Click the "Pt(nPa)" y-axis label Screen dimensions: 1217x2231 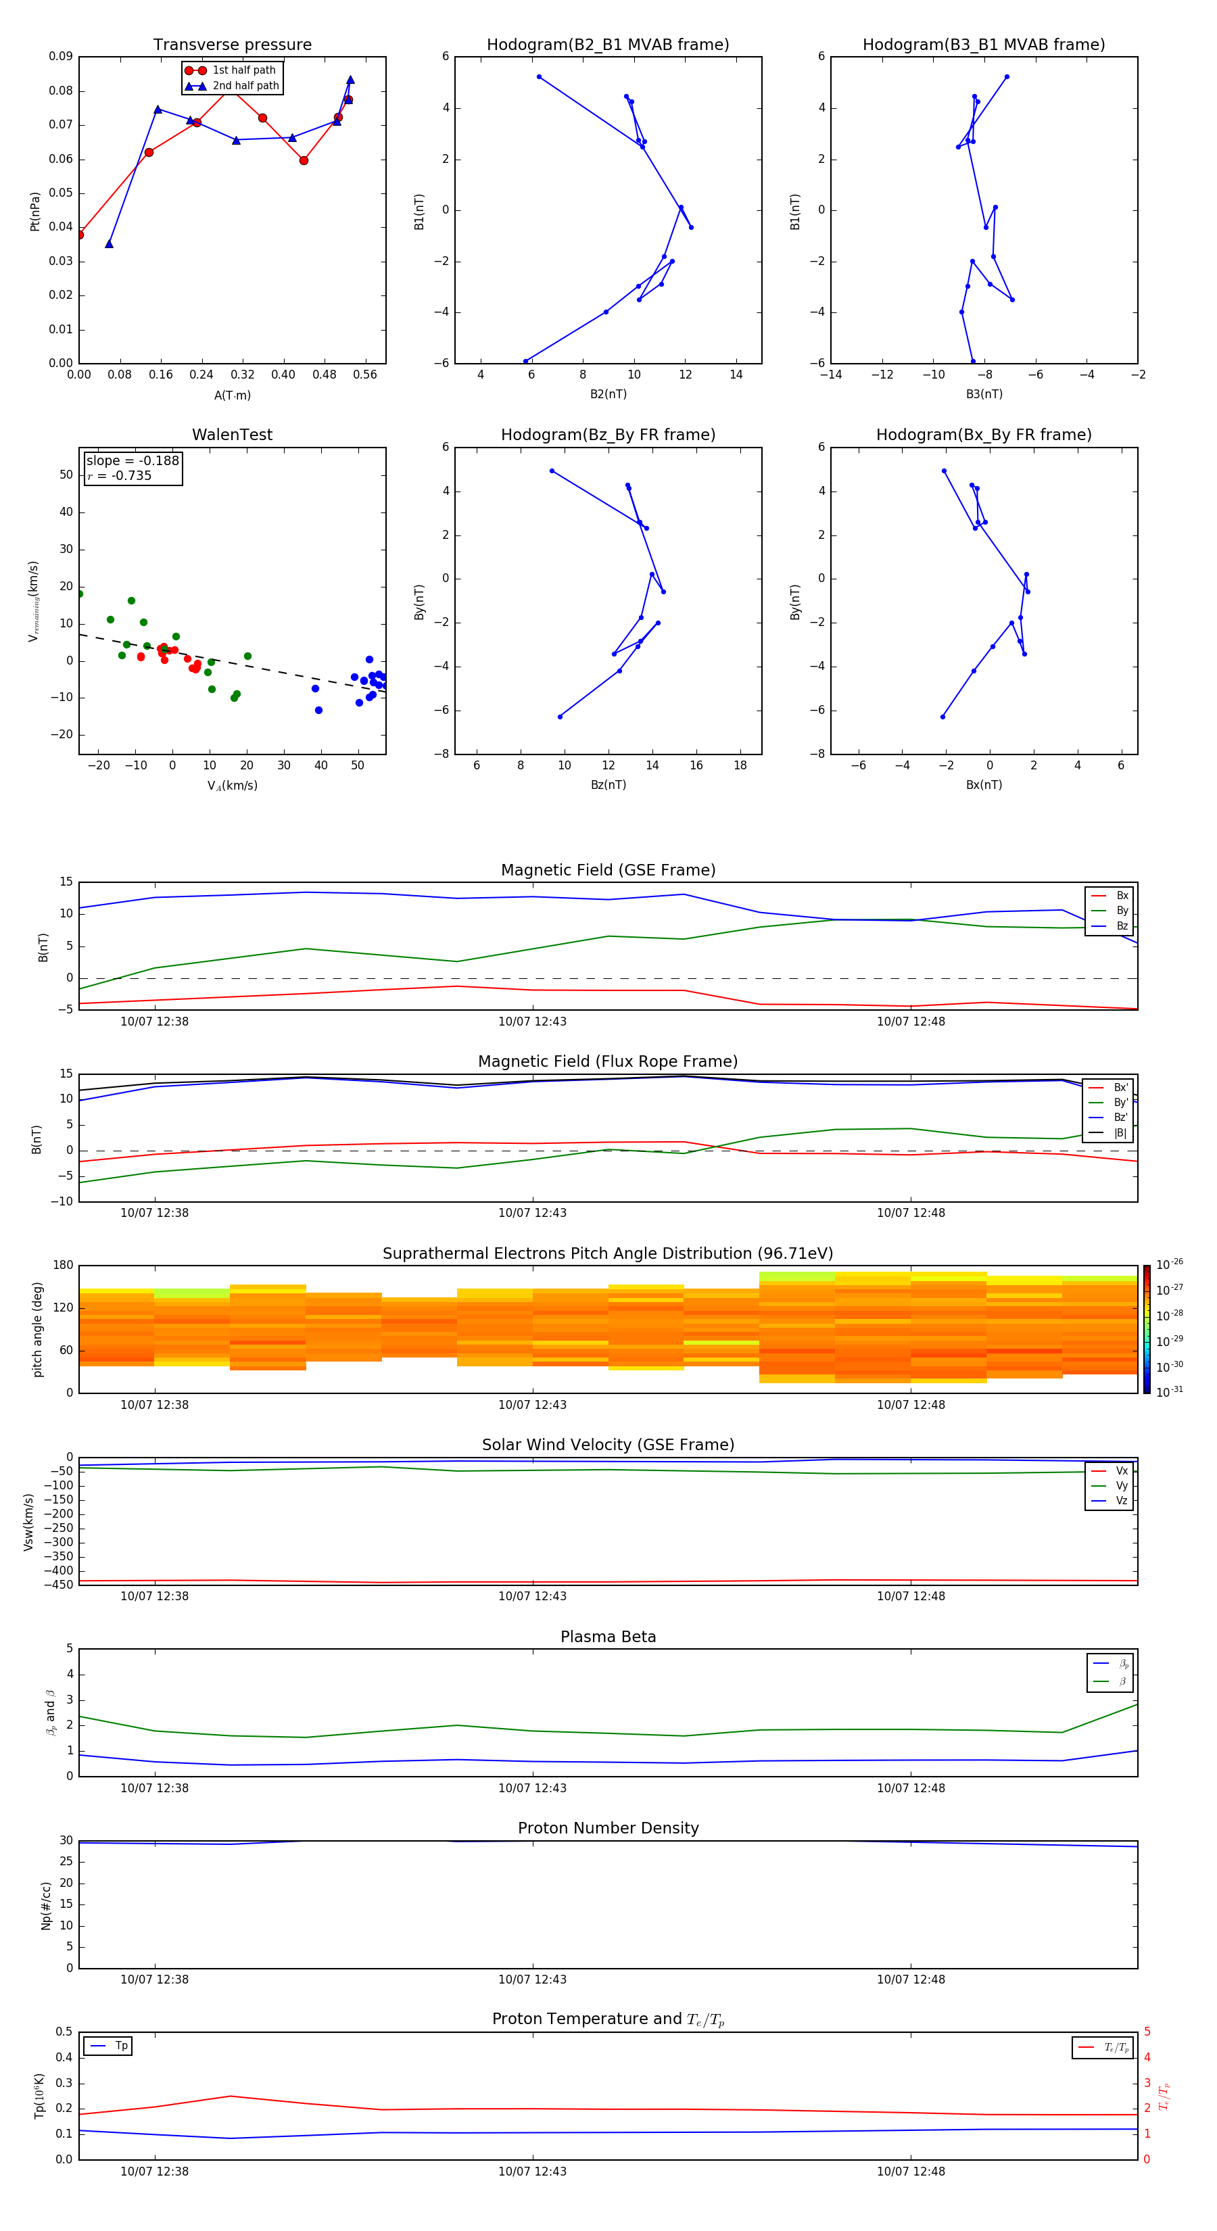tap(36, 212)
